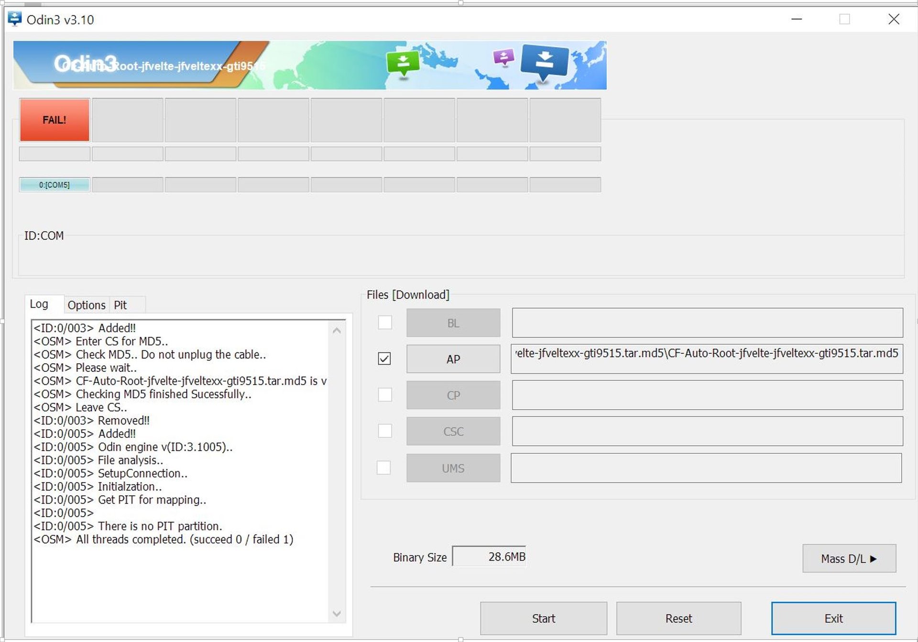Viewport: 918px width, 642px height.
Task: Click the CP file button
Action: tap(453, 395)
